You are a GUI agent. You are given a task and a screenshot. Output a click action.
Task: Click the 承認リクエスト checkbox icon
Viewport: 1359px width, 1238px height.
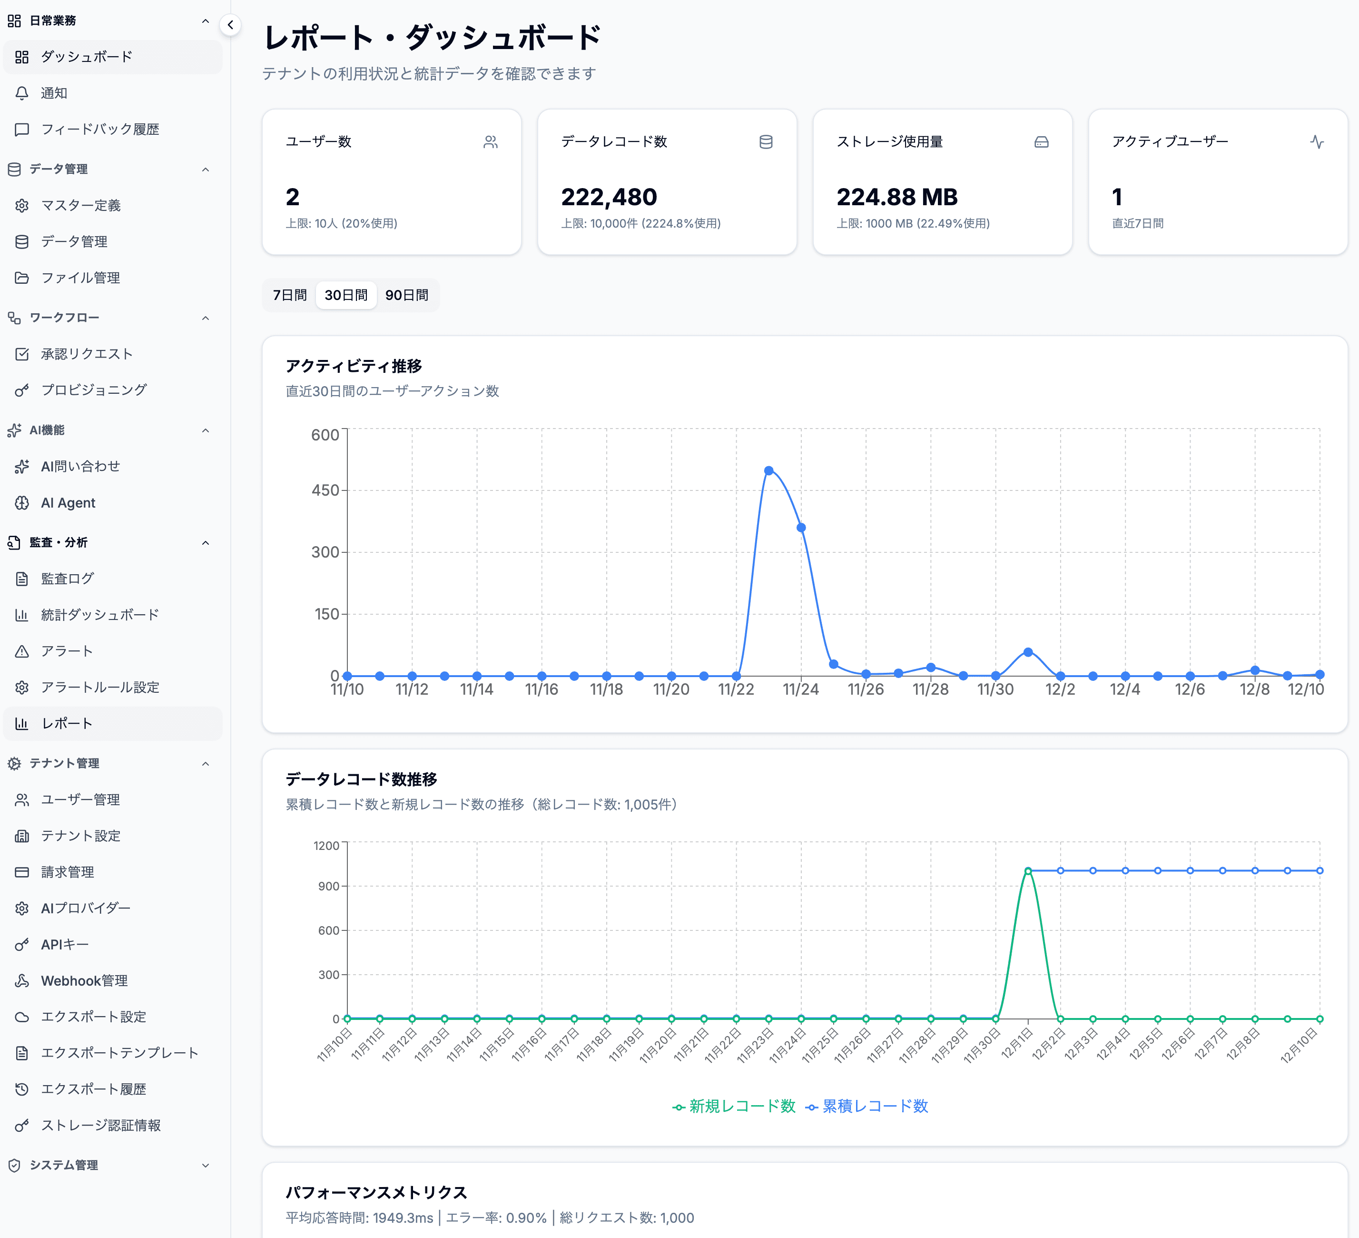tap(21, 353)
